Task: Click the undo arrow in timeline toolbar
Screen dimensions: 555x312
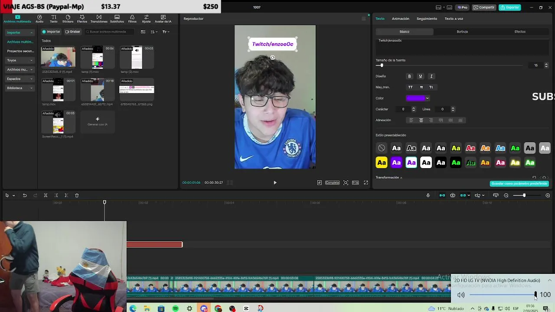Action: point(25,195)
